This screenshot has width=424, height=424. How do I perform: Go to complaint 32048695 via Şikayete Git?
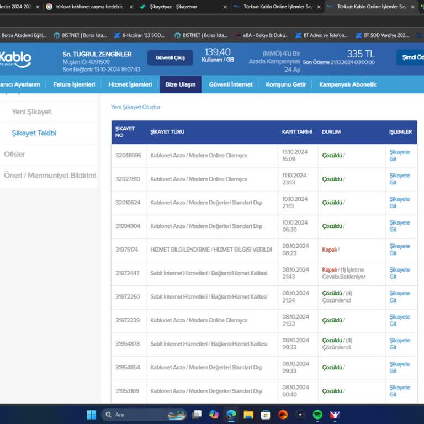(399, 156)
